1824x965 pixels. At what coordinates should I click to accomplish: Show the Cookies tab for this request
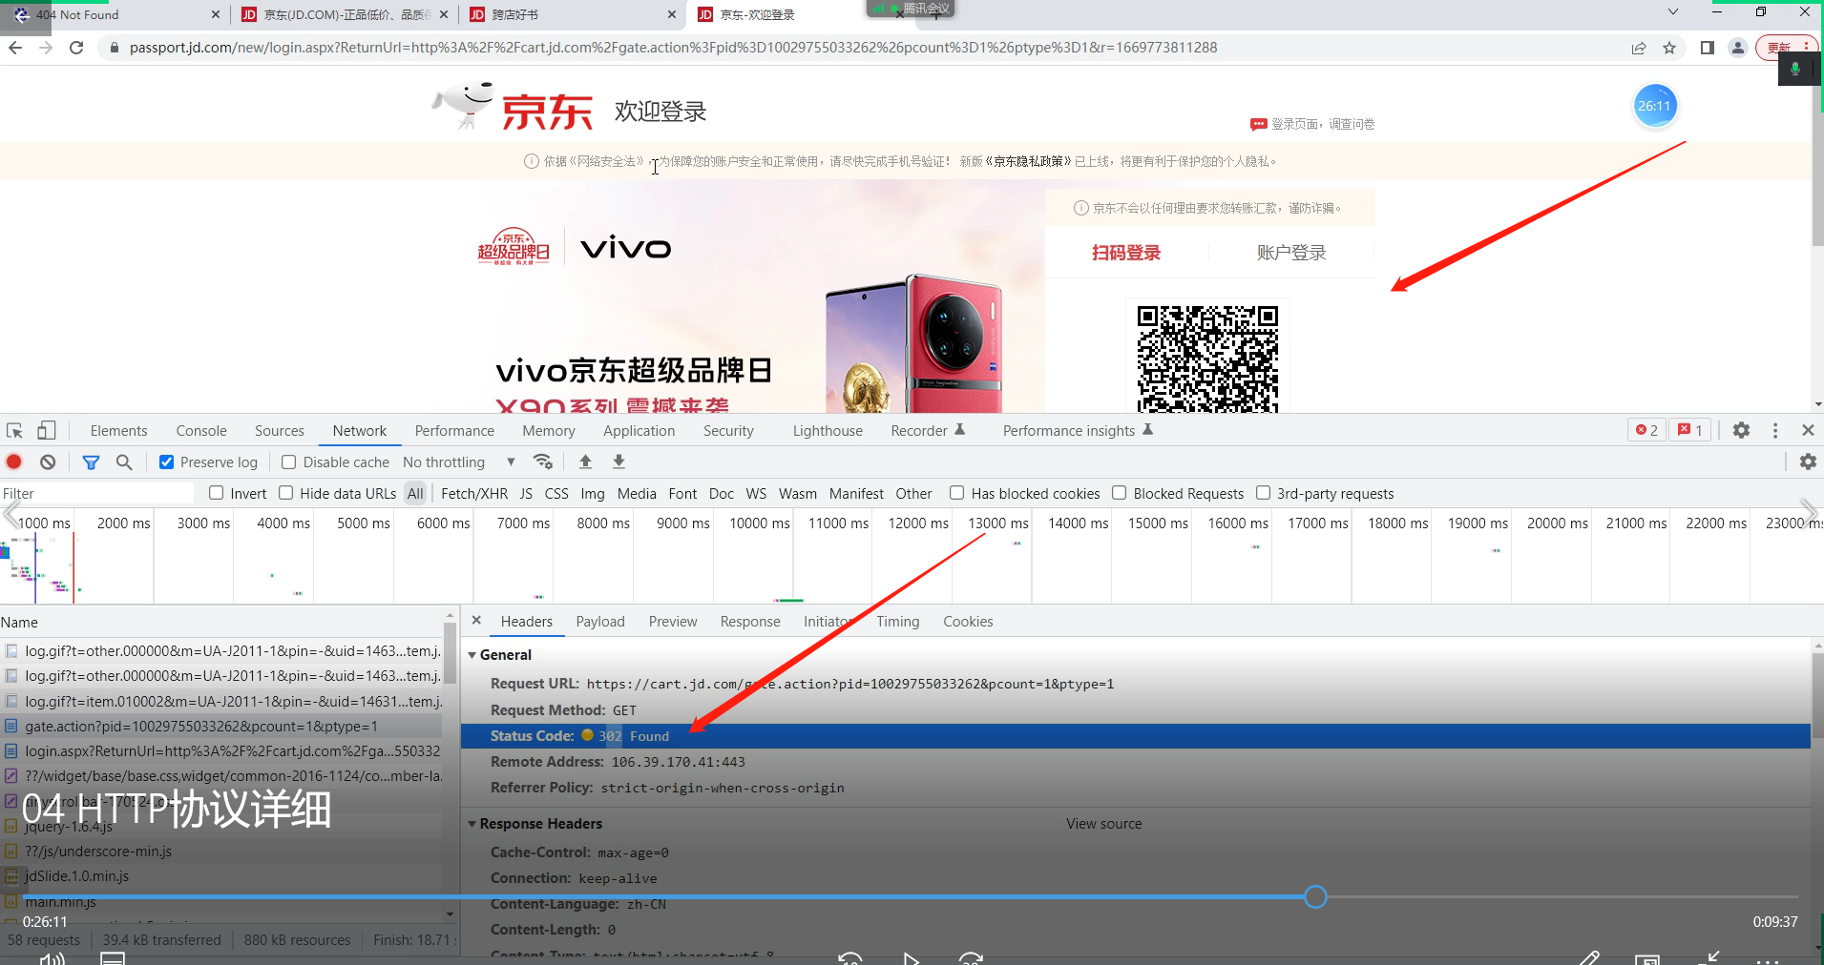click(x=968, y=622)
